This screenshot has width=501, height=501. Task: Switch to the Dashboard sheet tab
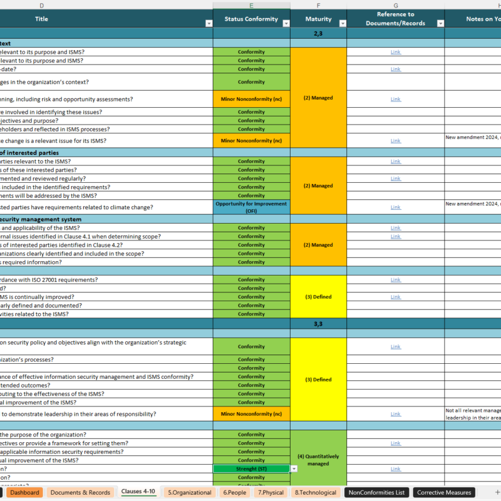pyautogui.click(x=26, y=492)
